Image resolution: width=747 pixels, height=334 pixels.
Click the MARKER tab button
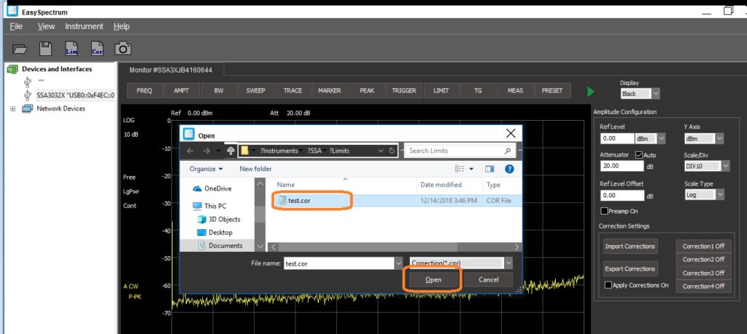pos(329,91)
